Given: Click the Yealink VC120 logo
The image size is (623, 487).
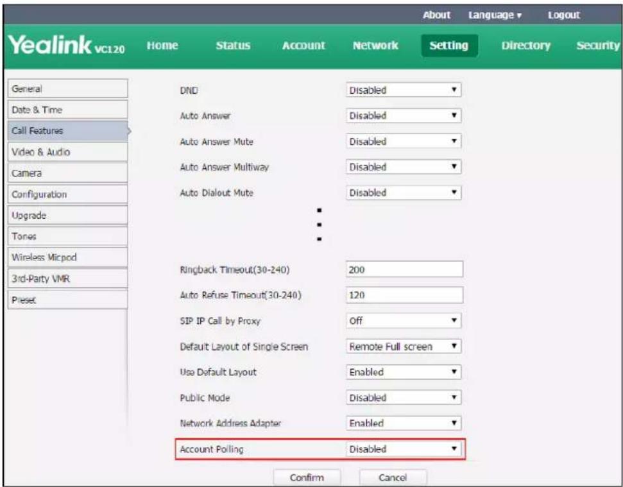Looking at the screenshot, I should 66,45.
